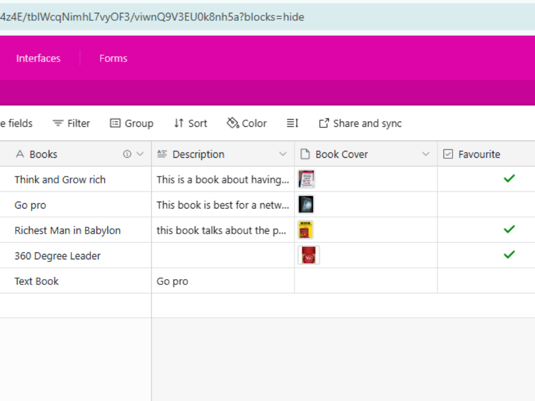Select the Text Book description 'Go pro'
The width and height of the screenshot is (535, 401).
(x=223, y=281)
